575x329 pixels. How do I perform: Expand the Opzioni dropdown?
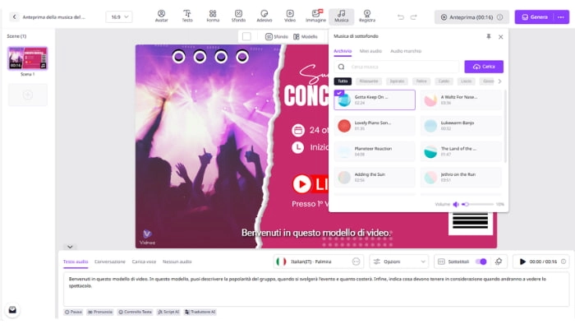click(x=399, y=262)
